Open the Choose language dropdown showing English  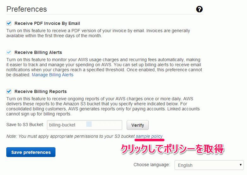209,165
